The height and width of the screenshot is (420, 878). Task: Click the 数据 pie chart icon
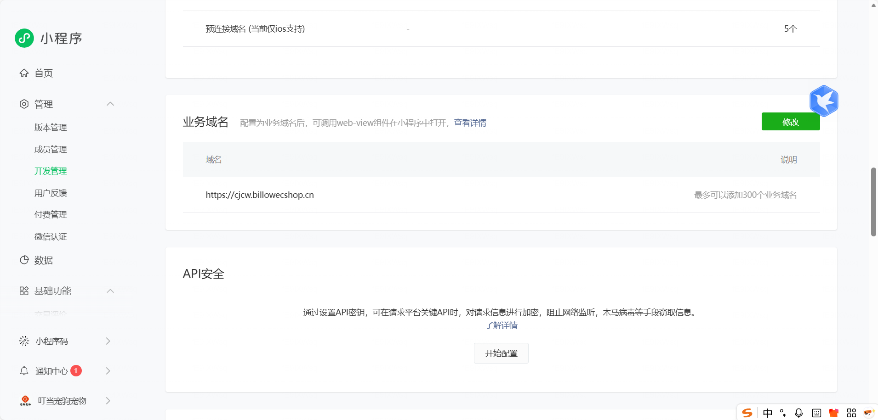[x=24, y=260]
